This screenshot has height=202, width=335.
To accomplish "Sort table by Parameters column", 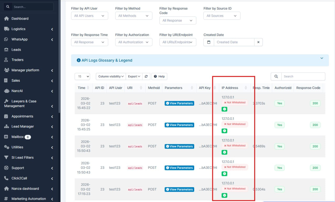I will coord(179,88).
